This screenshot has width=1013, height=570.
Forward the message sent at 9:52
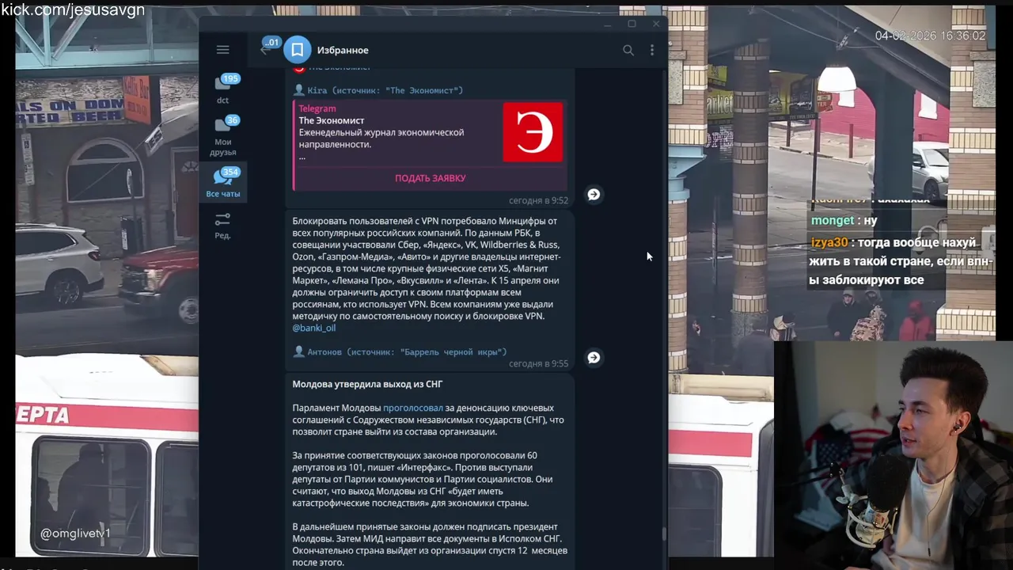click(x=594, y=195)
